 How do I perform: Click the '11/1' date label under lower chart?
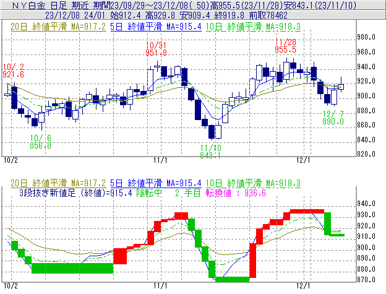pos(160,285)
